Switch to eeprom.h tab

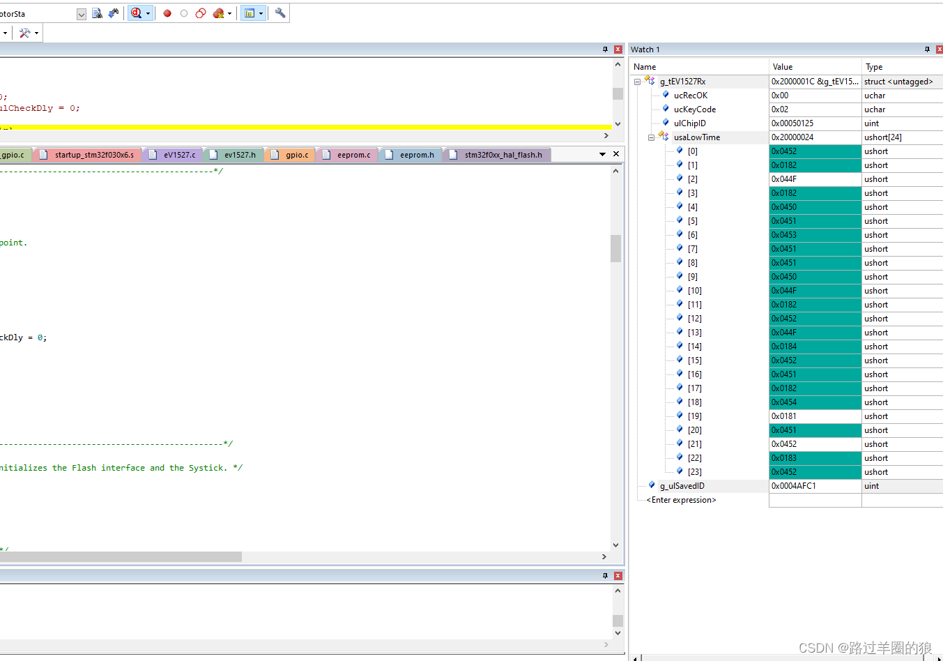pos(411,155)
